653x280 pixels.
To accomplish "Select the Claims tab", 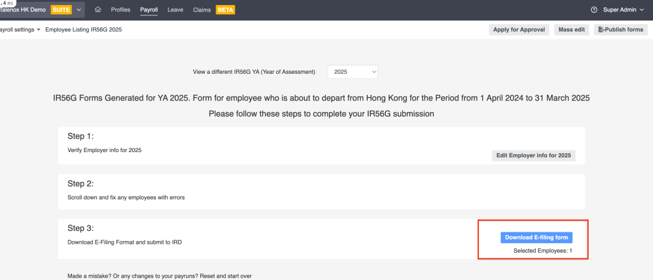I will pos(202,10).
